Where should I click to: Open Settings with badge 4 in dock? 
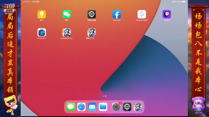[116, 107]
